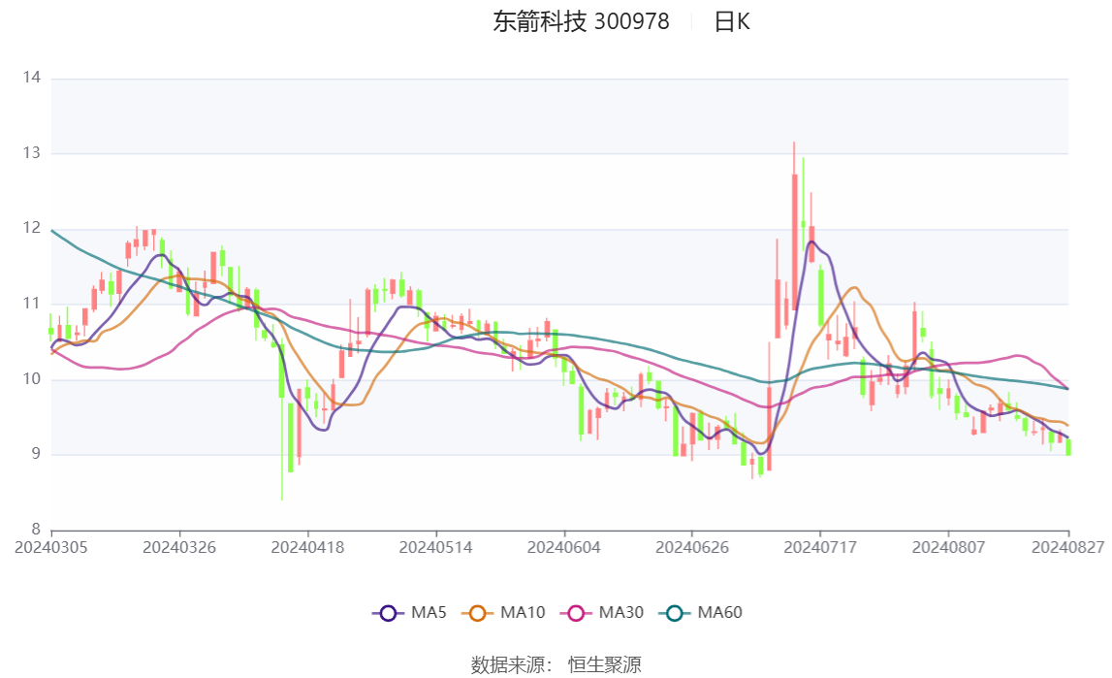Click the 20240807 x-axis date label
This screenshot has height=678, width=1112.
(948, 547)
